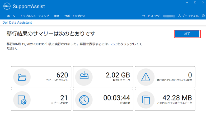This screenshot has width=206, height=122.
Task: Click the clock icon for elapsed time
Action: 84,100
